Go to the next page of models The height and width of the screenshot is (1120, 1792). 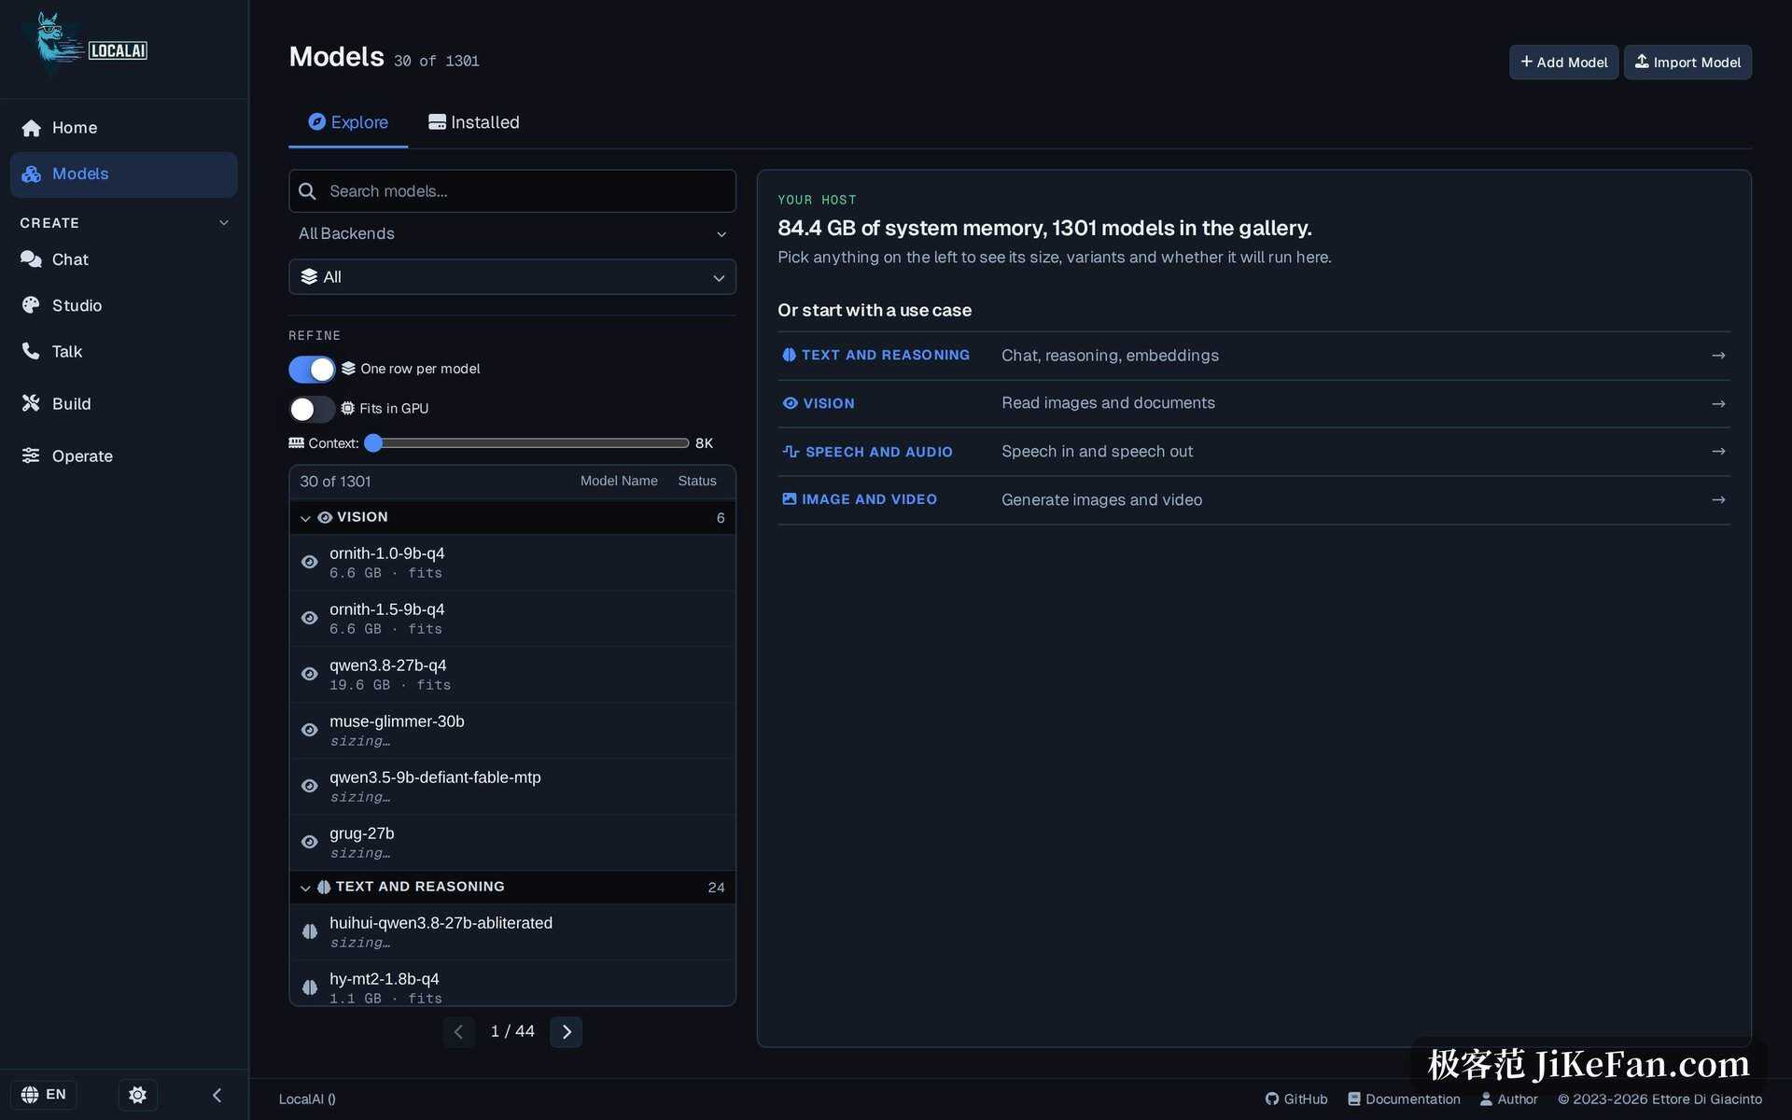(567, 1032)
